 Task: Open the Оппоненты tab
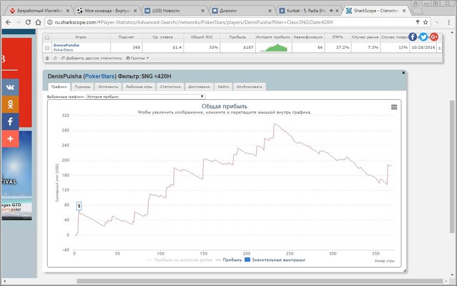click(108, 87)
